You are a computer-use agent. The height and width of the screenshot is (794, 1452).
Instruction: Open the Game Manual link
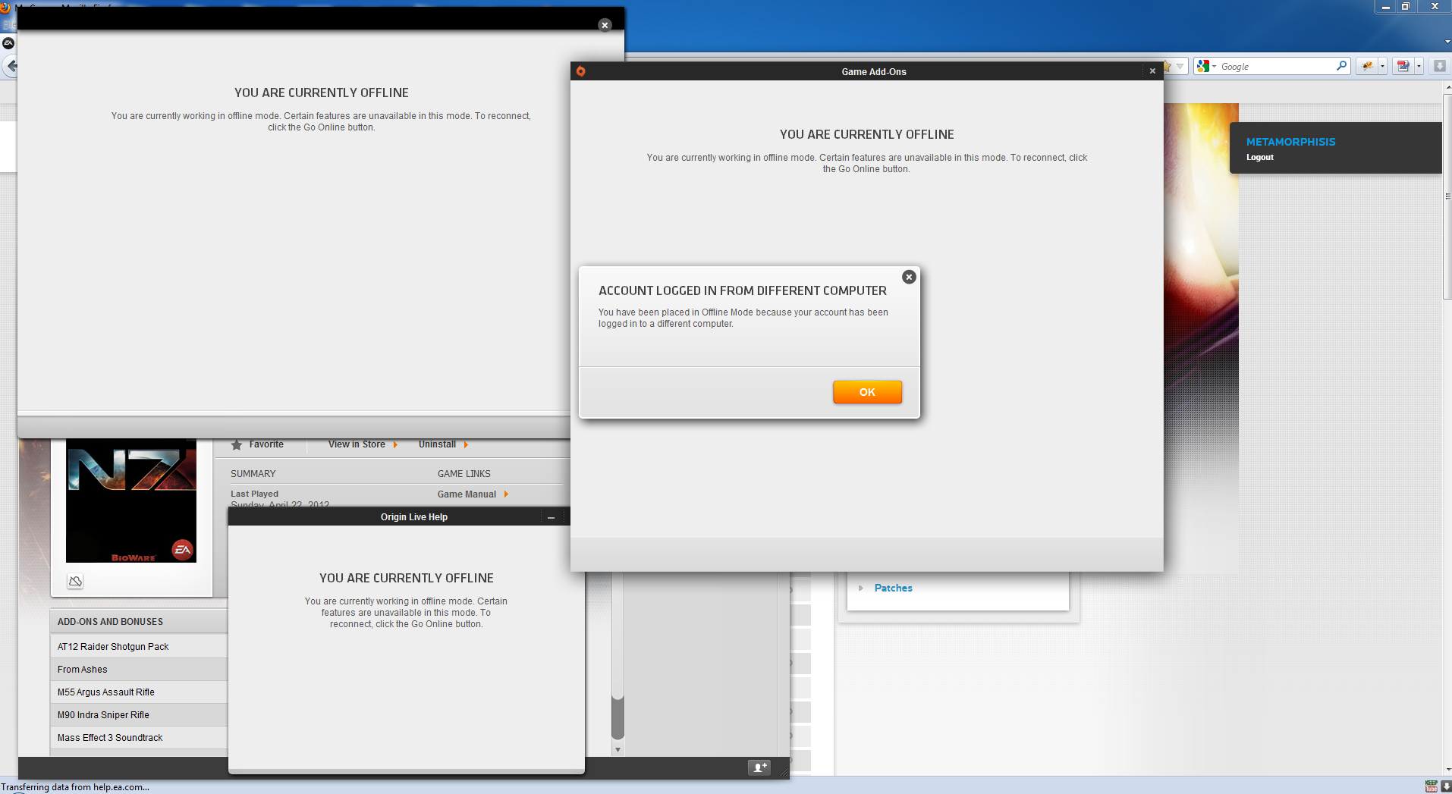[x=473, y=494]
